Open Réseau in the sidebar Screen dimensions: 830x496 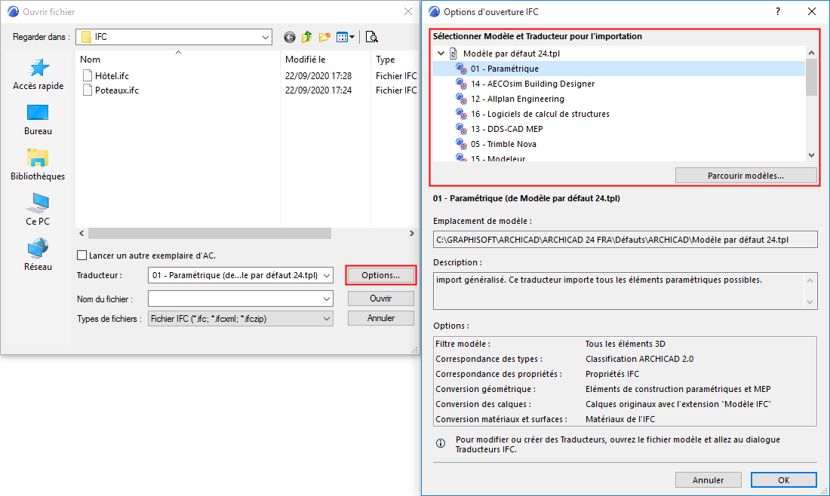coord(38,255)
